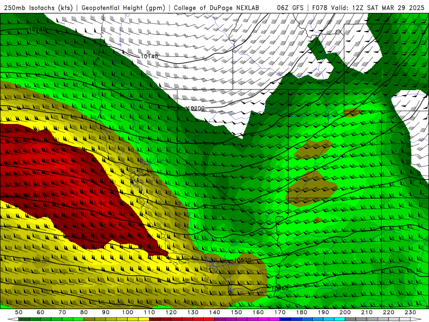
Task: Select the magenta swatch just before 170
Action: coord(275,319)
